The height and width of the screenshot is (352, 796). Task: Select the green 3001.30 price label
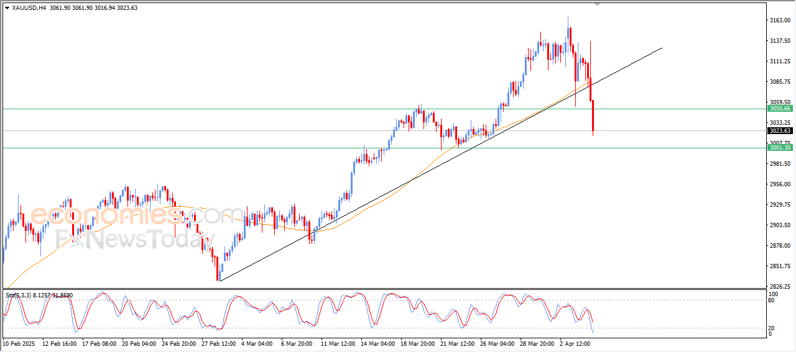click(x=780, y=148)
